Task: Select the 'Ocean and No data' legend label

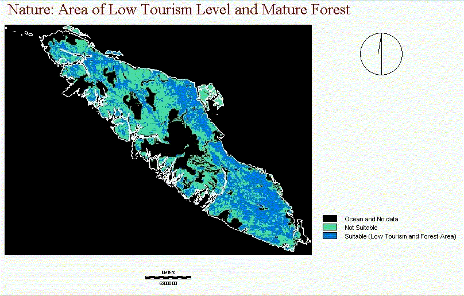Action: pos(372,219)
